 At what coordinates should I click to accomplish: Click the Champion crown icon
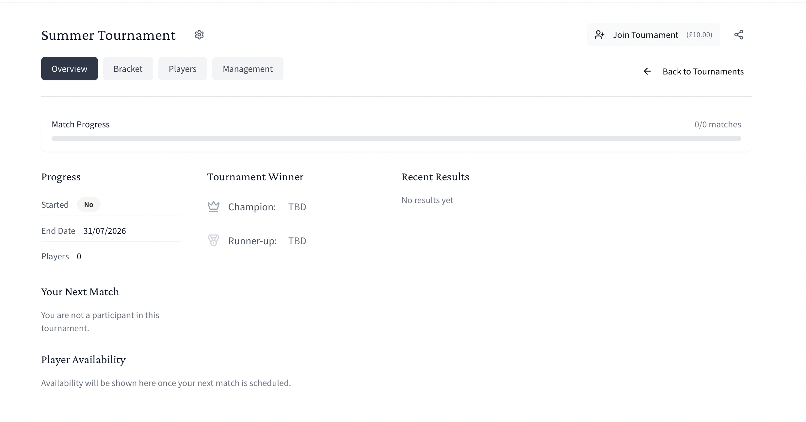click(x=214, y=206)
